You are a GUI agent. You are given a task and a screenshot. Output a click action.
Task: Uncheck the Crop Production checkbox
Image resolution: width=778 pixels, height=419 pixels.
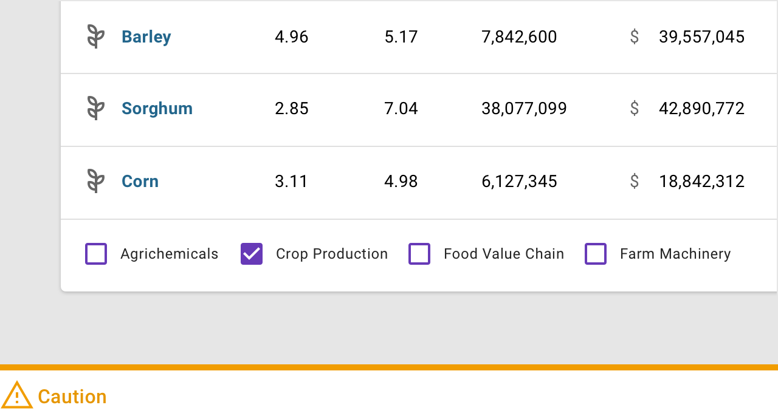pos(252,254)
